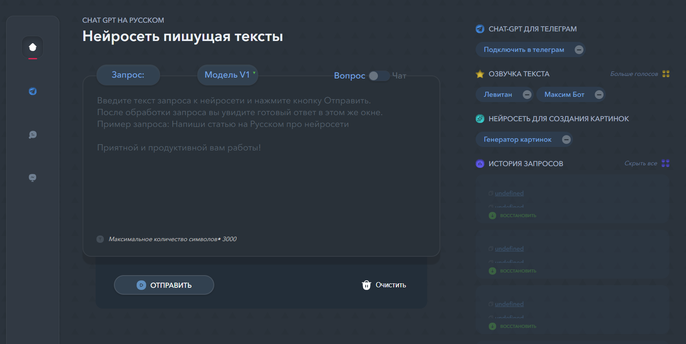Viewport: 686px width, 344px height.
Task: Click the purple grid icon by Скрыть все
Action: click(665, 163)
